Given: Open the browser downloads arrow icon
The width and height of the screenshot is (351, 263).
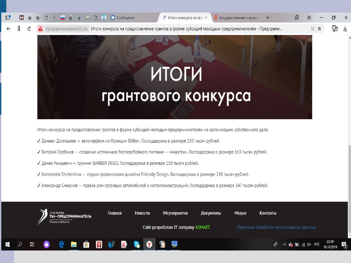Looking at the screenshot, I should [345, 29].
